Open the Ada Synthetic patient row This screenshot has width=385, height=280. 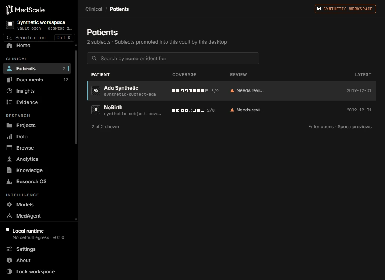click(x=231, y=90)
